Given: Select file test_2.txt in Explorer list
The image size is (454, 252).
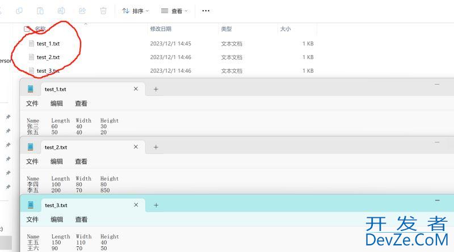Looking at the screenshot, I should [x=48, y=57].
